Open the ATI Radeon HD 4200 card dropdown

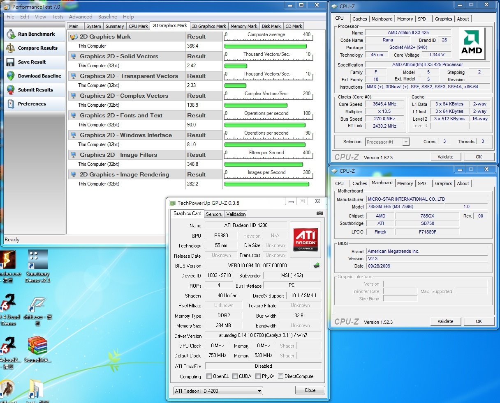[218, 391]
